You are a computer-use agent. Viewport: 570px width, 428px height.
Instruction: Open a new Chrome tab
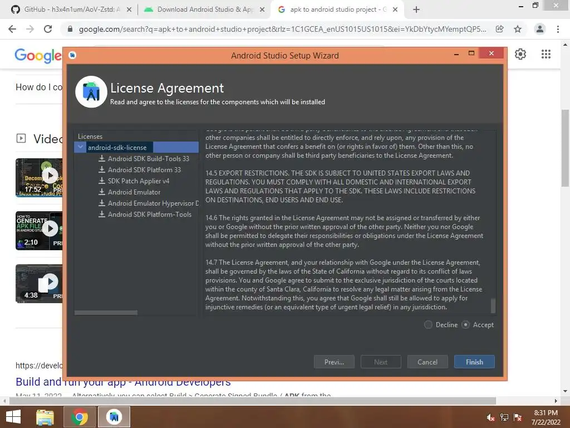(x=416, y=10)
